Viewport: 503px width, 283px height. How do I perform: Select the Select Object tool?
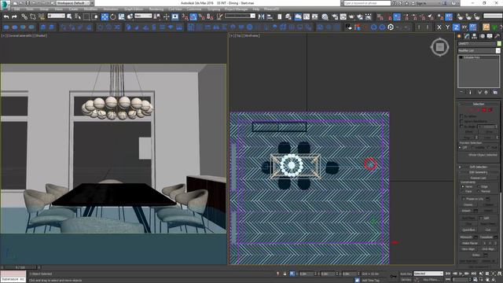click(69, 17)
